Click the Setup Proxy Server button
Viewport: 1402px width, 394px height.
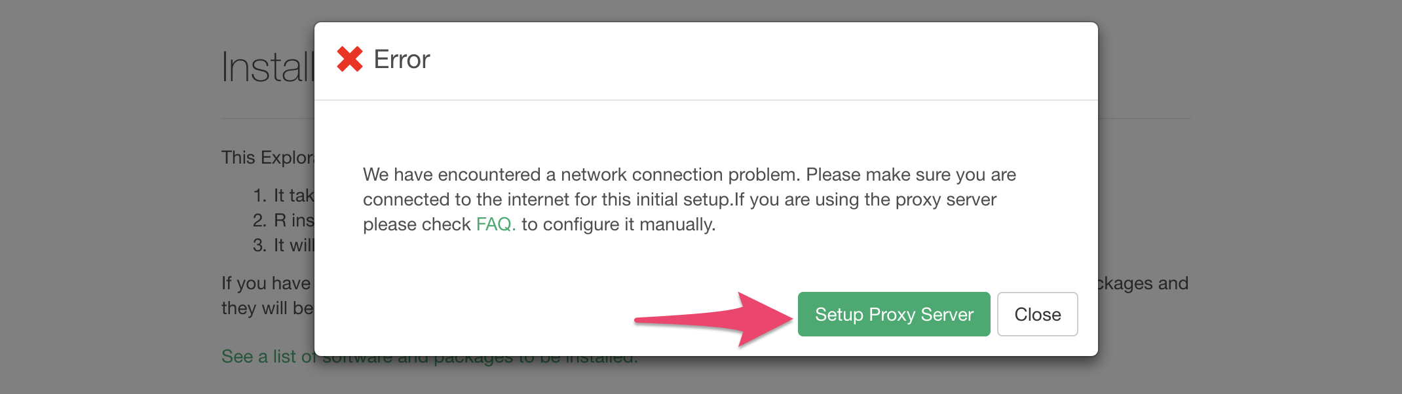click(x=894, y=314)
